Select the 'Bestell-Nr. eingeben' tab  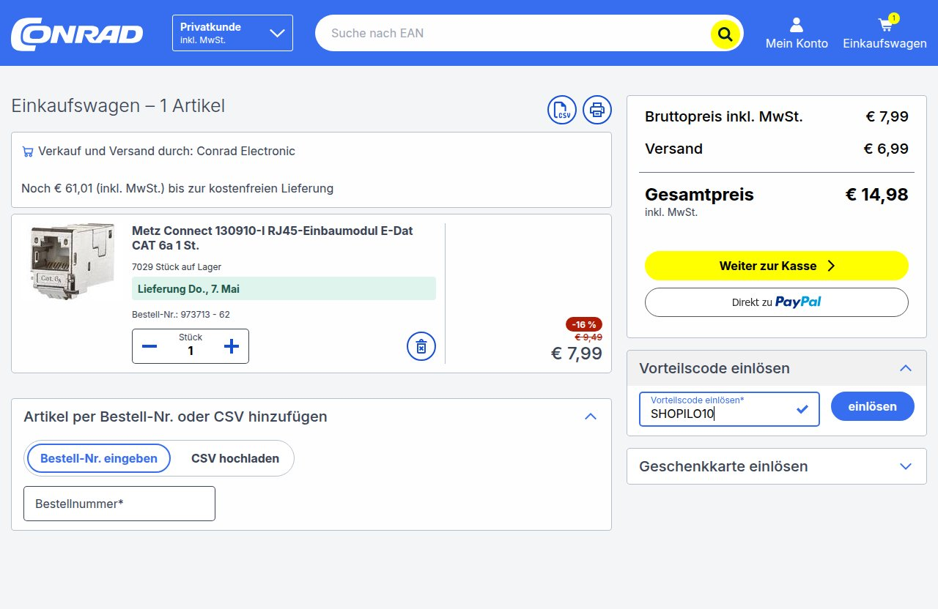[x=99, y=458]
